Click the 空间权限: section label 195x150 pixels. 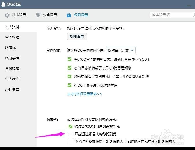pos(54,50)
